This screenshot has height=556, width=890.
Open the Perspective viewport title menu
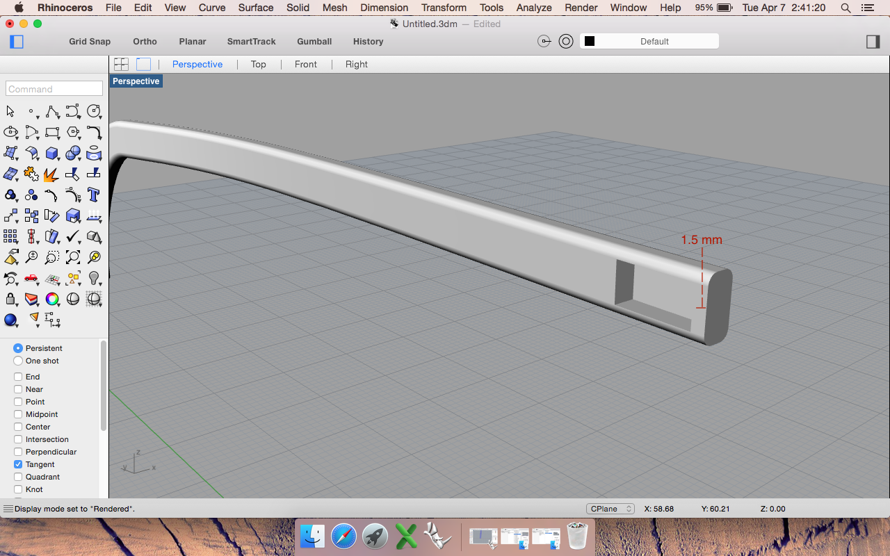pos(136,81)
